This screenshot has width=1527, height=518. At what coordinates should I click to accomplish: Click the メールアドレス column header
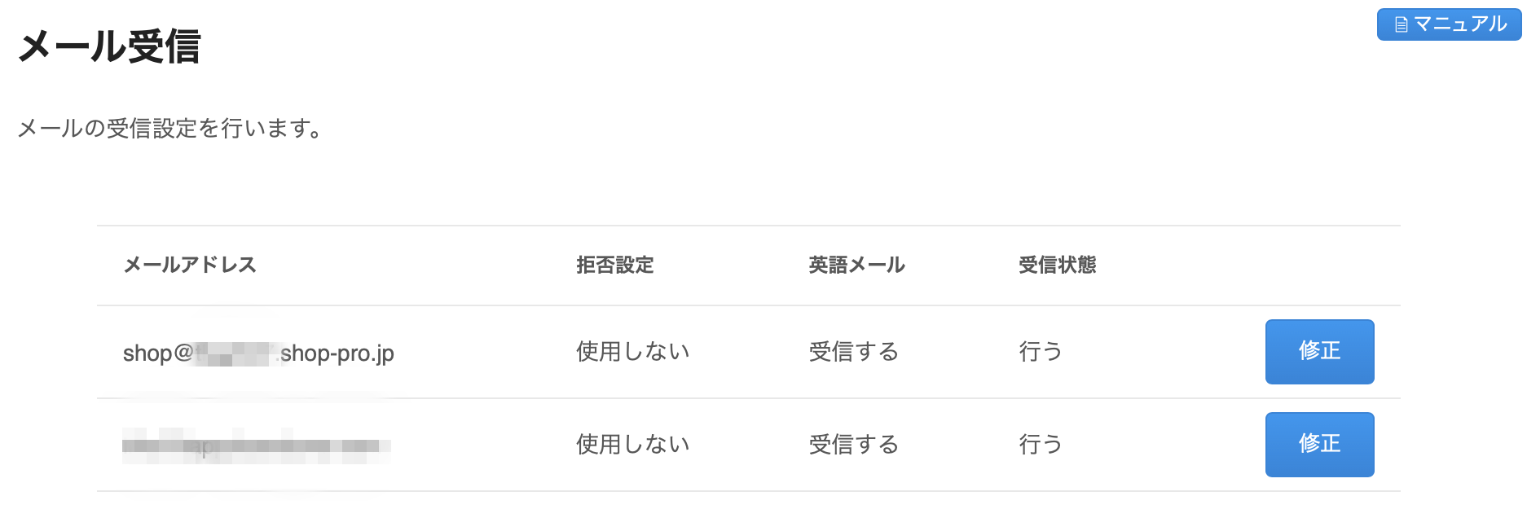(x=190, y=265)
